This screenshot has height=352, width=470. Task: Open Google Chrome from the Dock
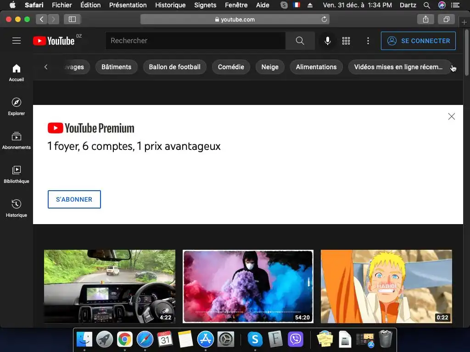(125, 339)
